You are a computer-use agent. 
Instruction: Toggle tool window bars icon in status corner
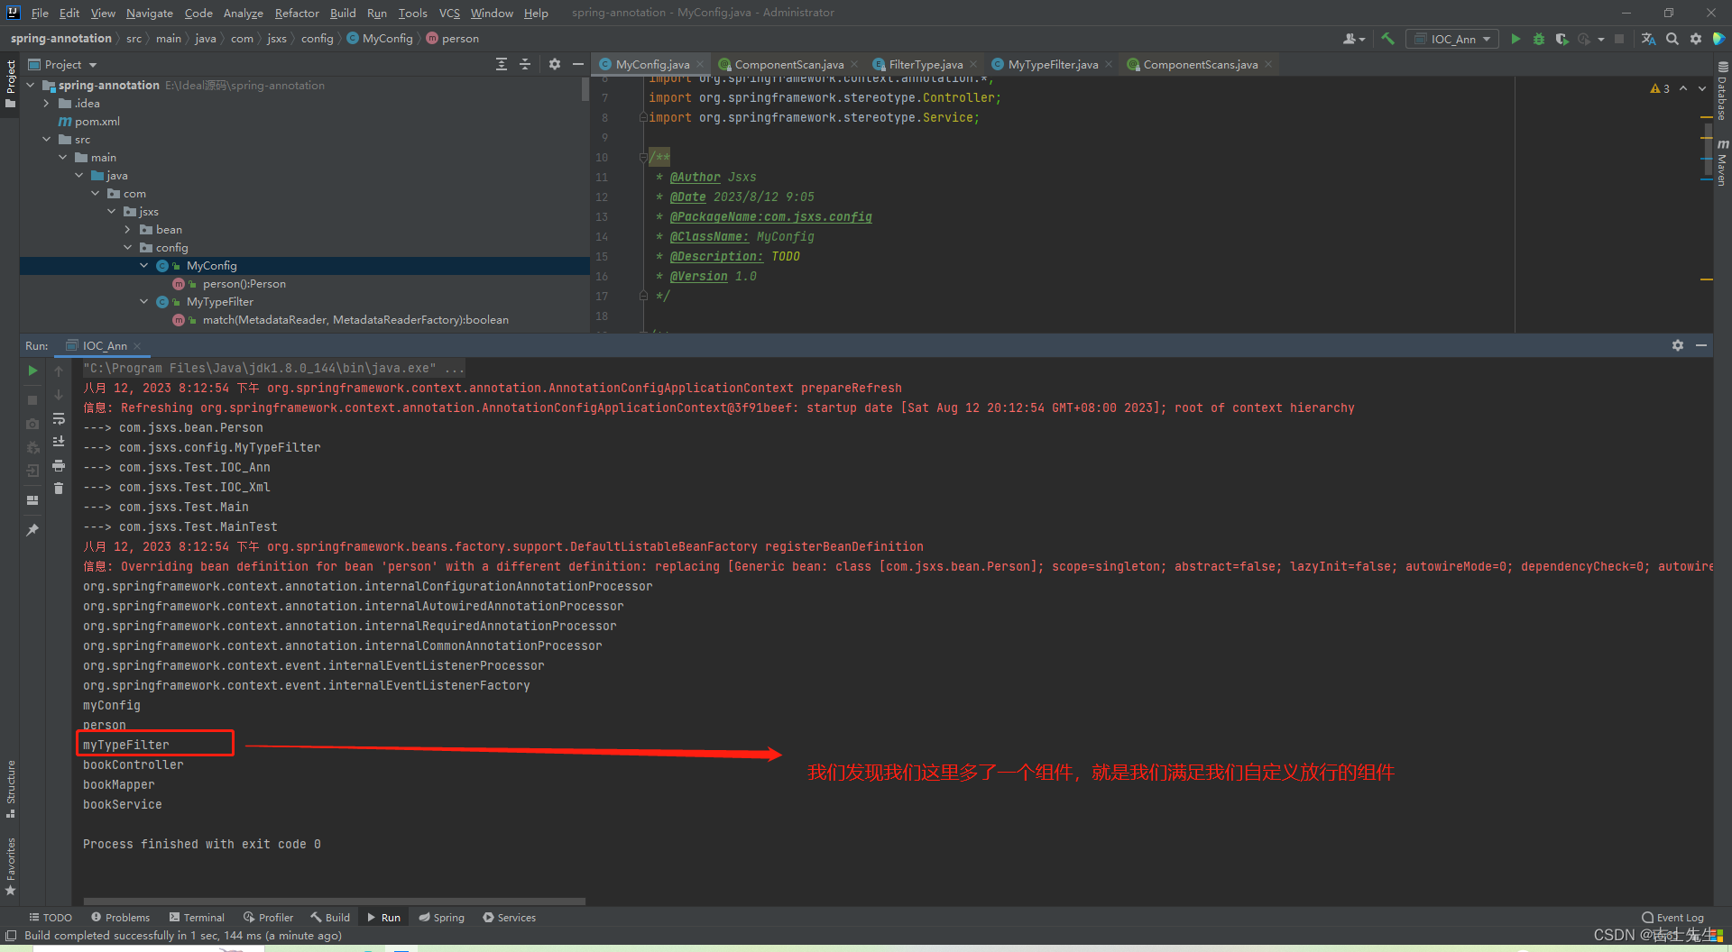11,936
